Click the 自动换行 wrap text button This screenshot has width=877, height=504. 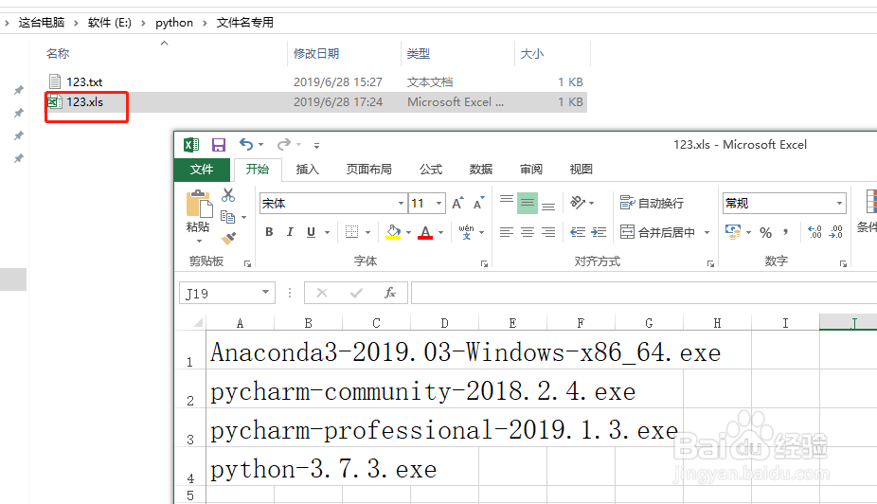pyautogui.click(x=653, y=203)
